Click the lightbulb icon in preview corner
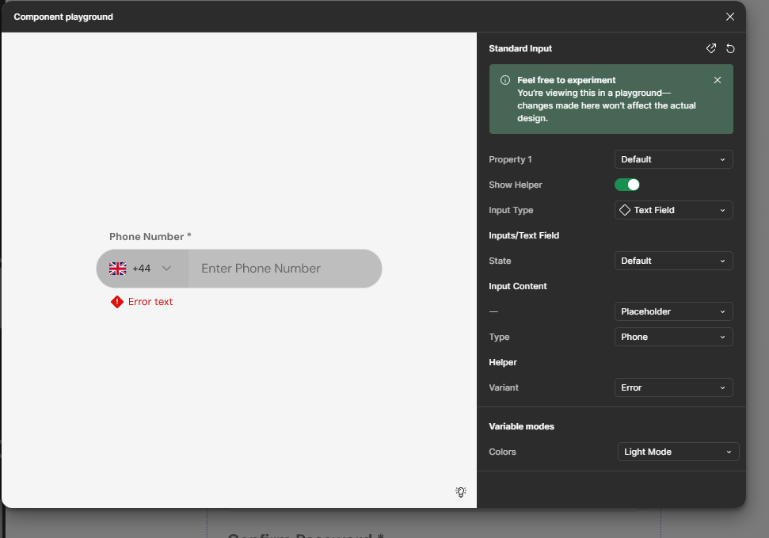This screenshot has width=769, height=538. point(460,492)
